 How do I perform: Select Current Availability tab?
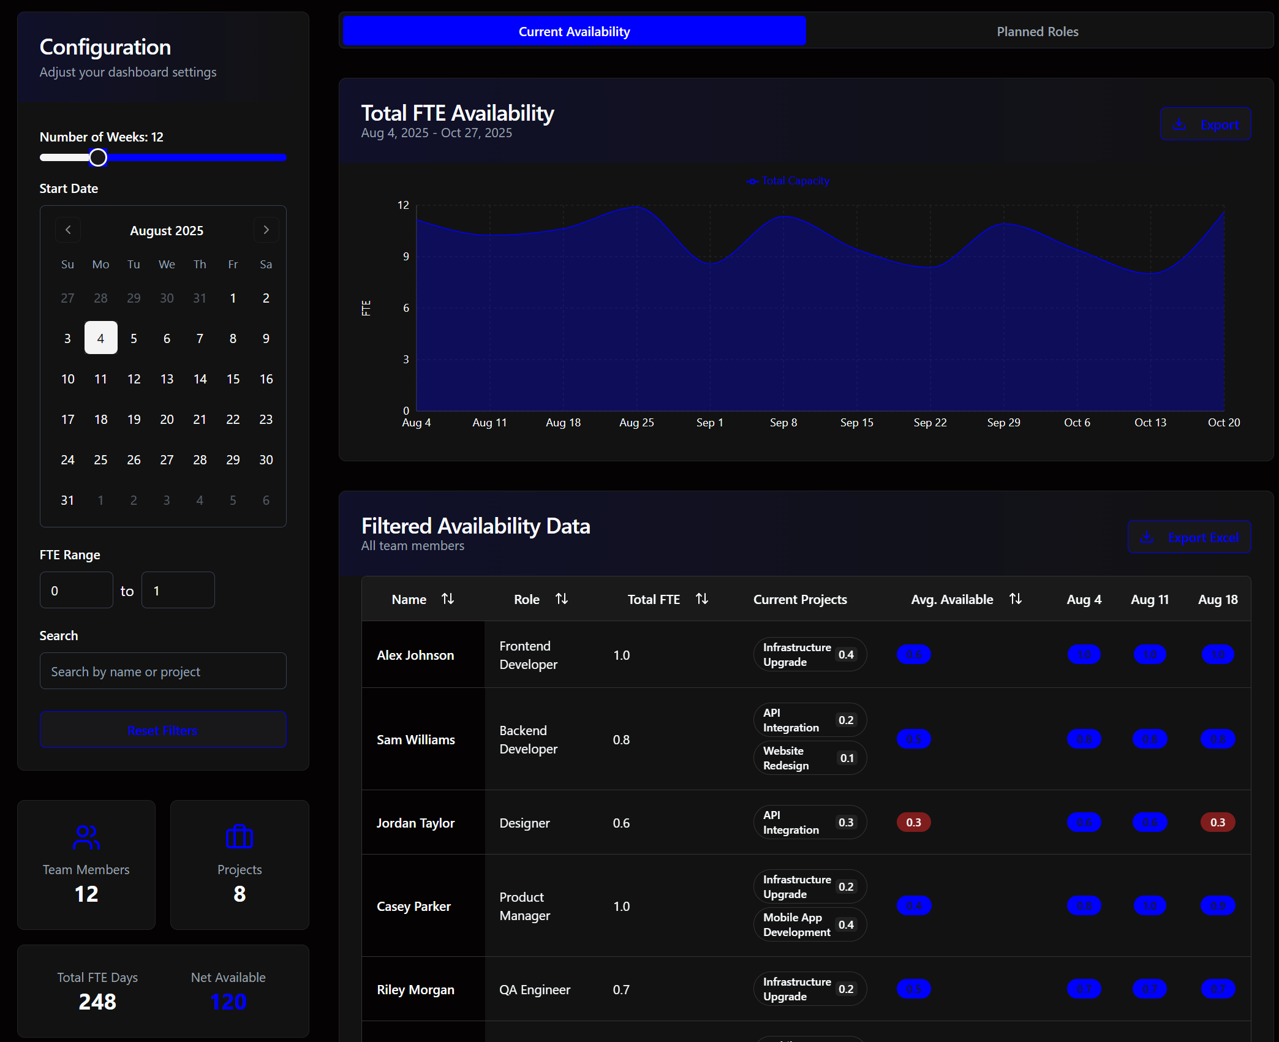pyautogui.click(x=574, y=31)
